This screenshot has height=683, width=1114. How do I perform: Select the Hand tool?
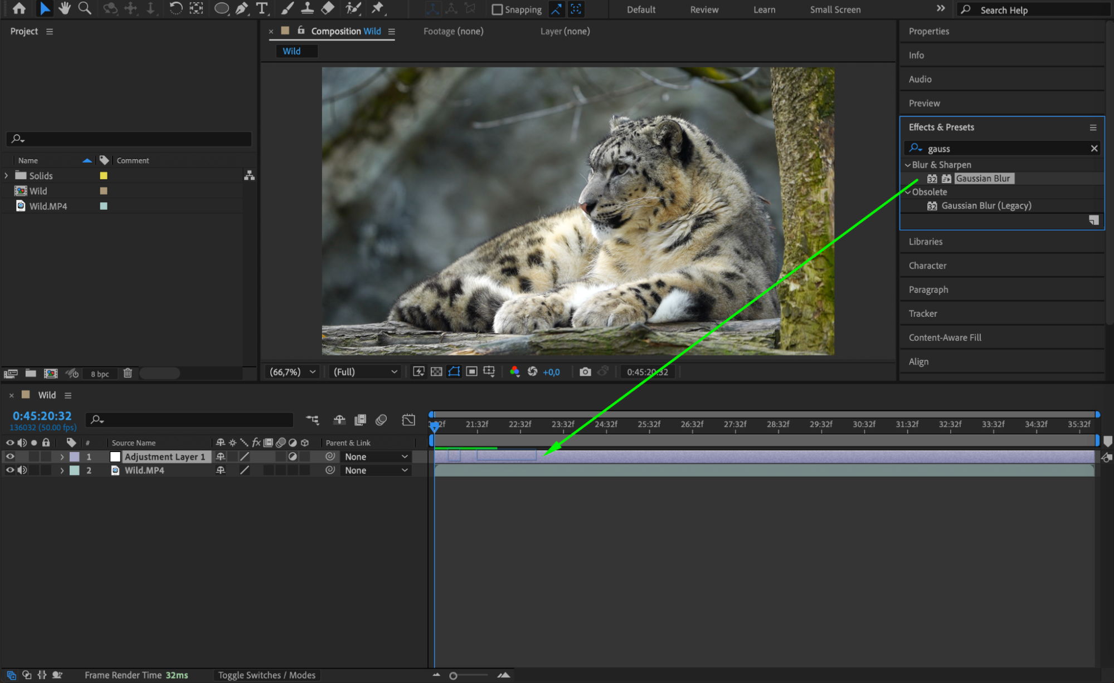65,8
